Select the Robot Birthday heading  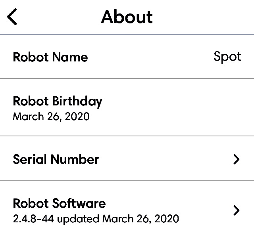(58, 101)
